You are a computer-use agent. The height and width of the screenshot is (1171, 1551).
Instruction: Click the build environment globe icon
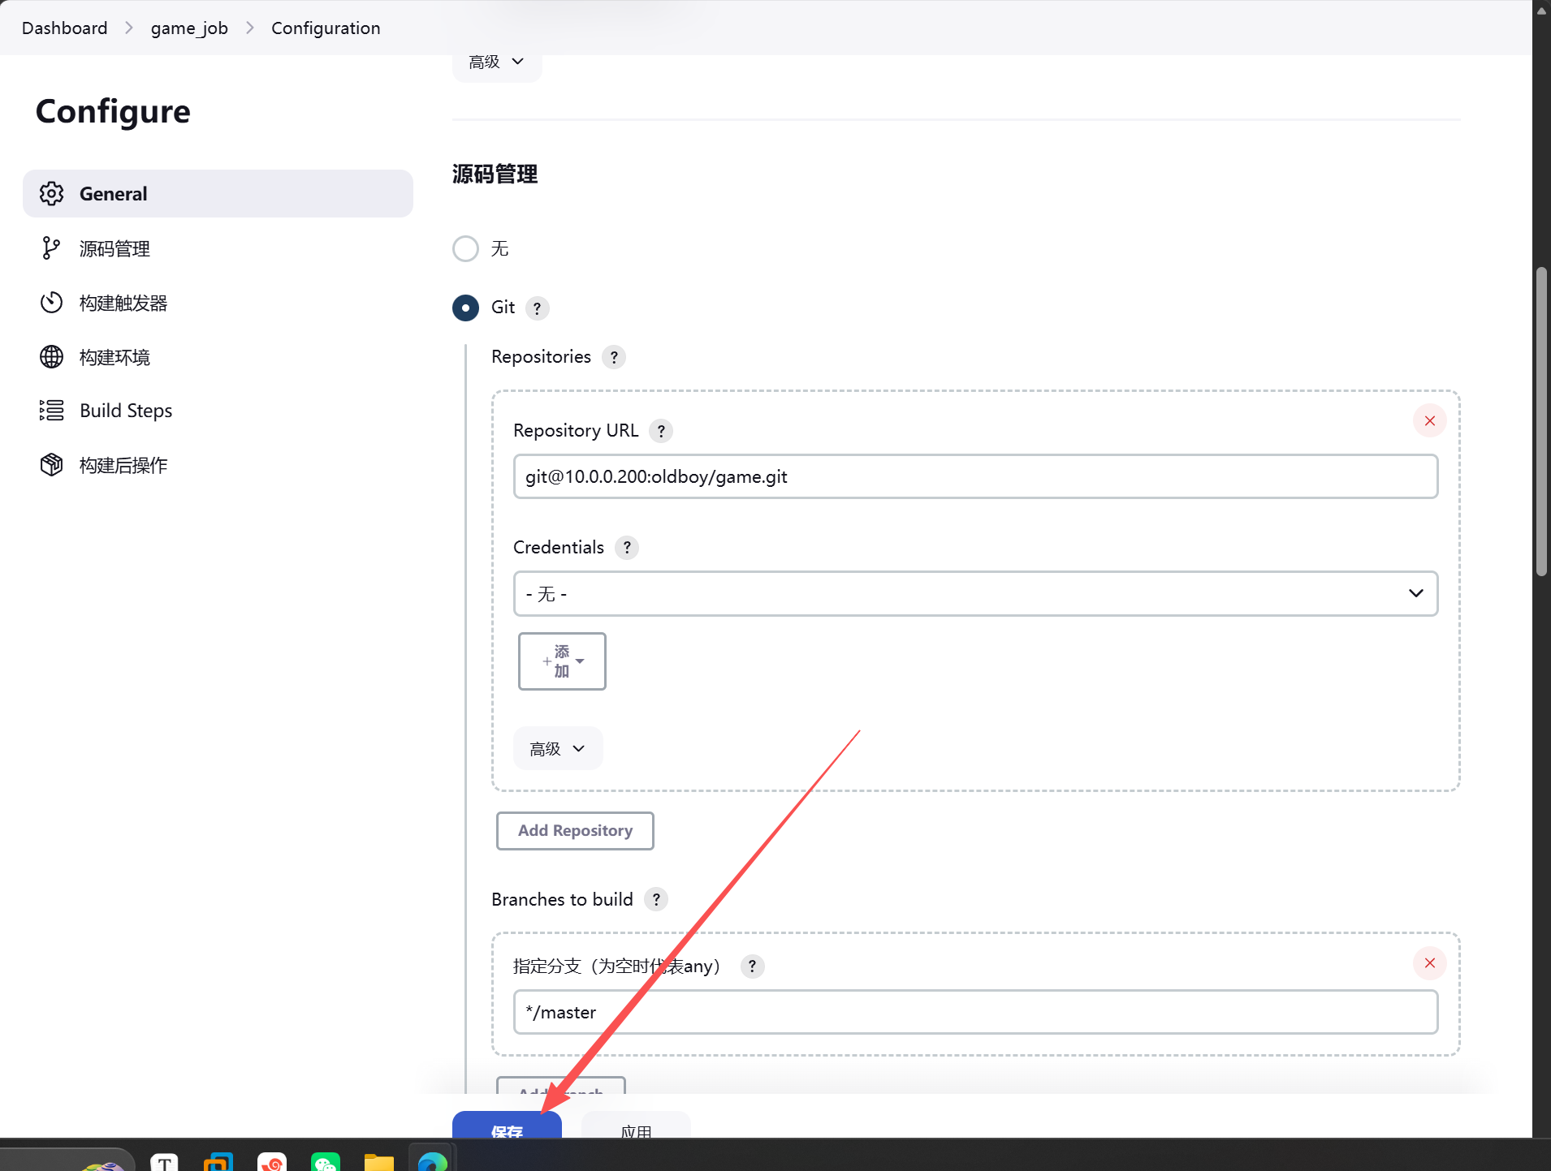51,357
